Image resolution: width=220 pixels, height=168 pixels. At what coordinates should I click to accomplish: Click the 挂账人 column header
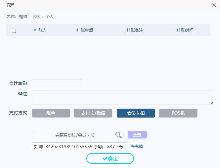pos(40,30)
